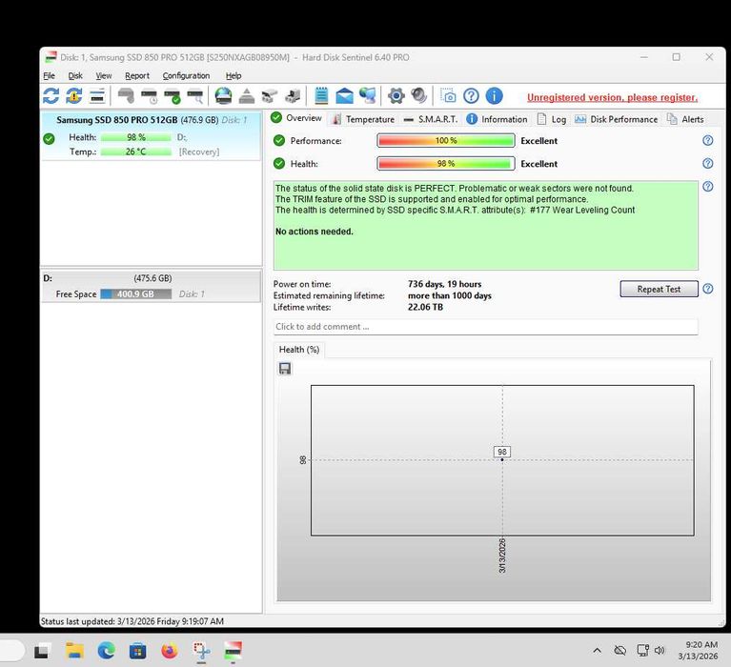The height and width of the screenshot is (667, 731).
Task: Click the volume icon in system tray
Action: point(660,650)
